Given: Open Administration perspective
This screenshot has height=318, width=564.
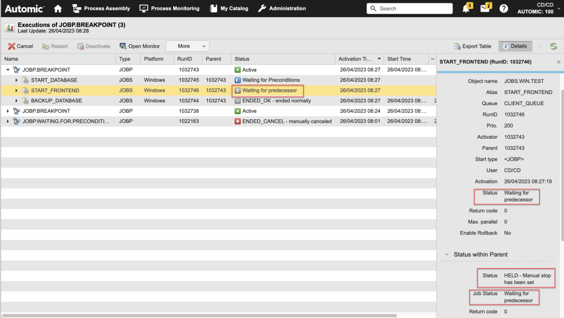Looking at the screenshot, I should [282, 8].
